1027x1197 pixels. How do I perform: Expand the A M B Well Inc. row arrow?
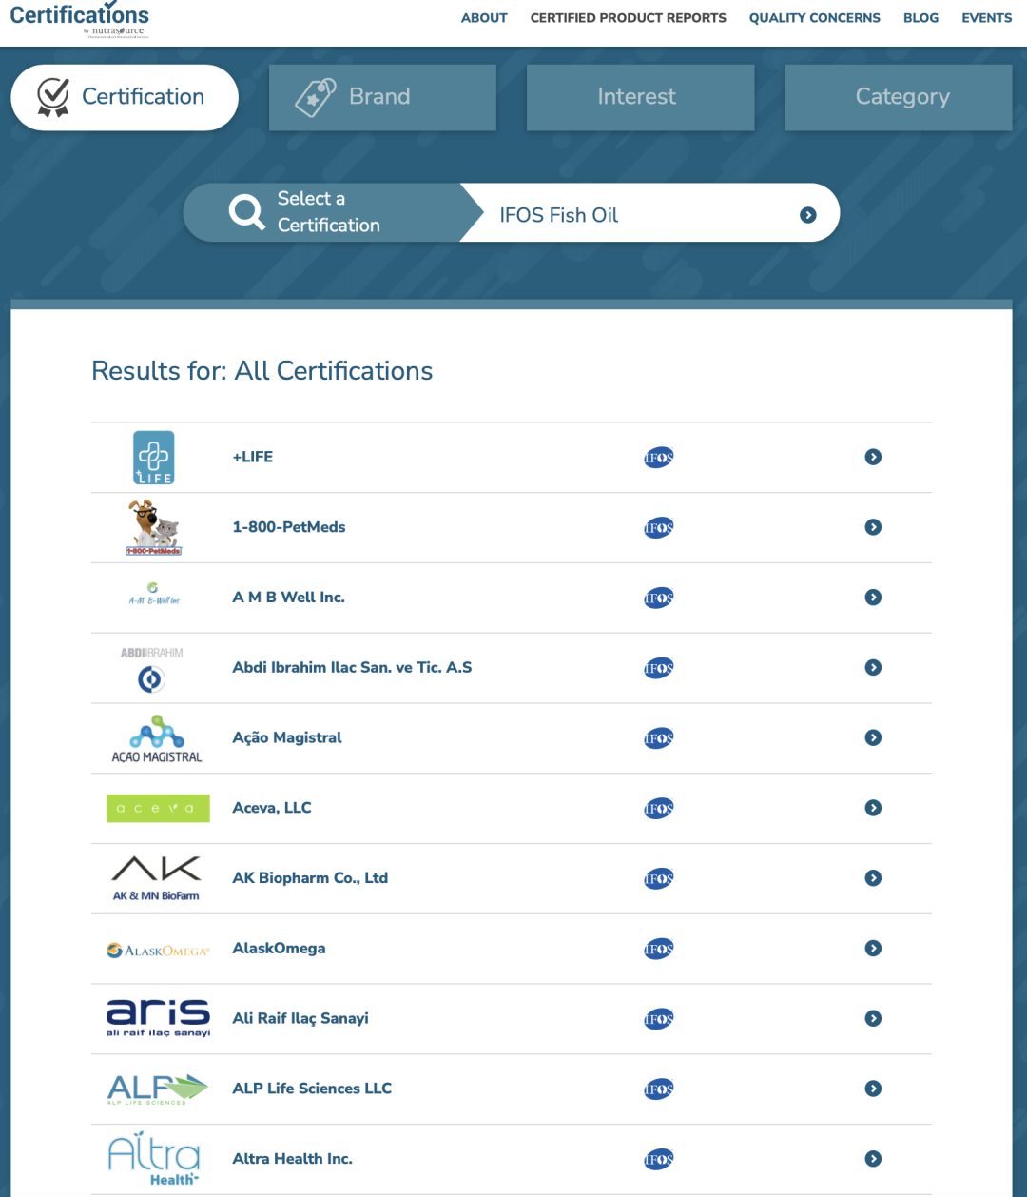click(873, 598)
